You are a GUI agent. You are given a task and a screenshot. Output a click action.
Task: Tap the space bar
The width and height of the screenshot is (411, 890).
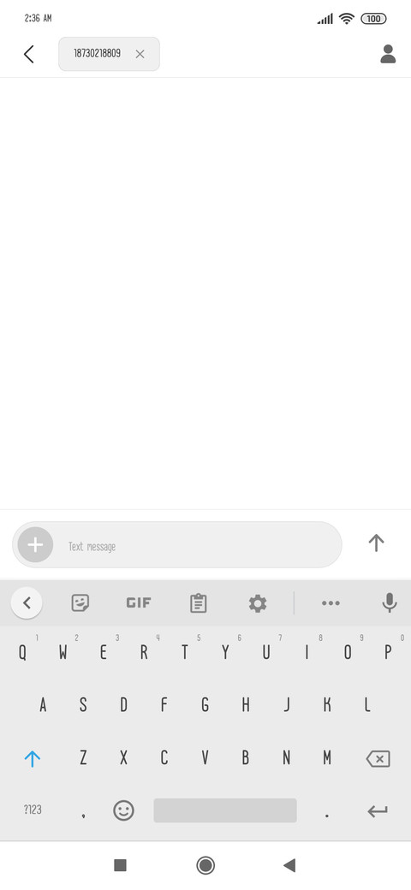coord(225,810)
